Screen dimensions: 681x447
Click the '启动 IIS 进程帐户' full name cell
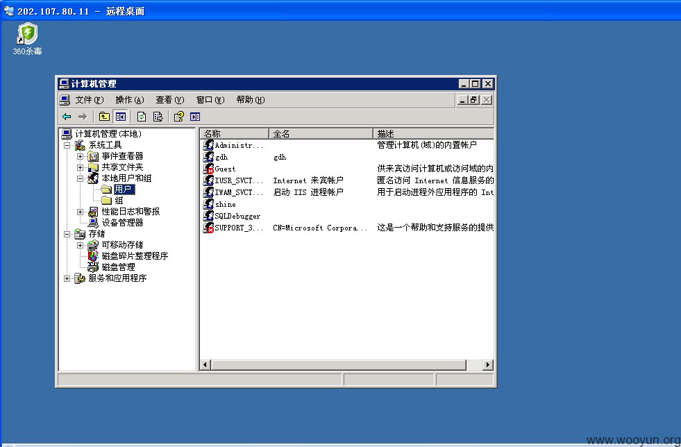[308, 192]
